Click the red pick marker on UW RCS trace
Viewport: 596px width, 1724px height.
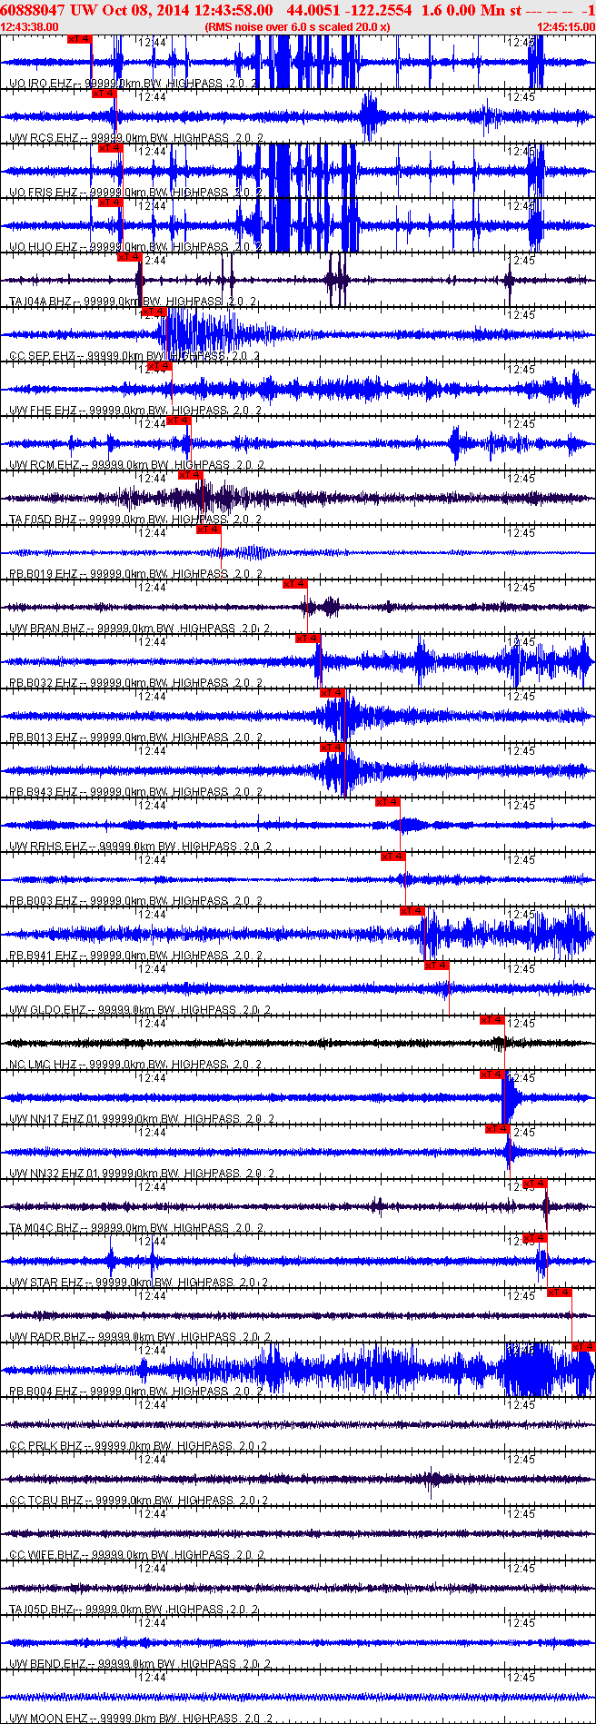pyautogui.click(x=104, y=94)
